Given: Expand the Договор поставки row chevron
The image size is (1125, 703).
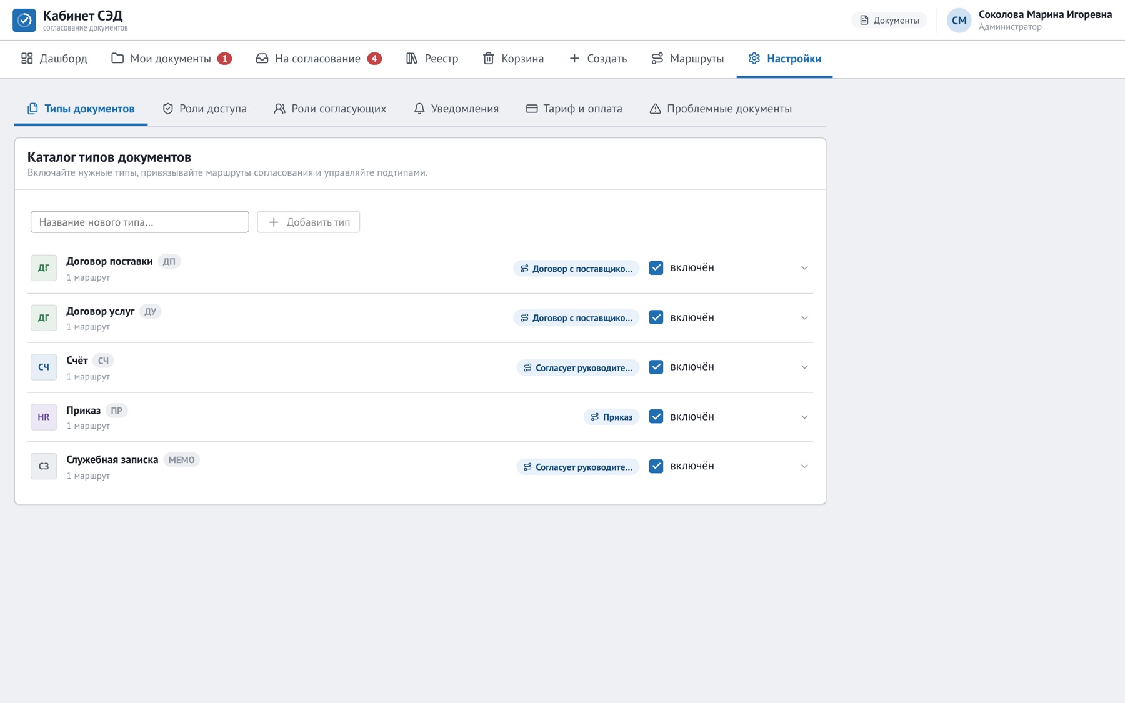Looking at the screenshot, I should [804, 268].
